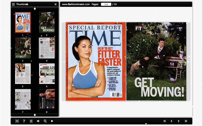Toggle thumbnails grid icon in bottom toolbar
This screenshot has width=203, height=126.
31,121
